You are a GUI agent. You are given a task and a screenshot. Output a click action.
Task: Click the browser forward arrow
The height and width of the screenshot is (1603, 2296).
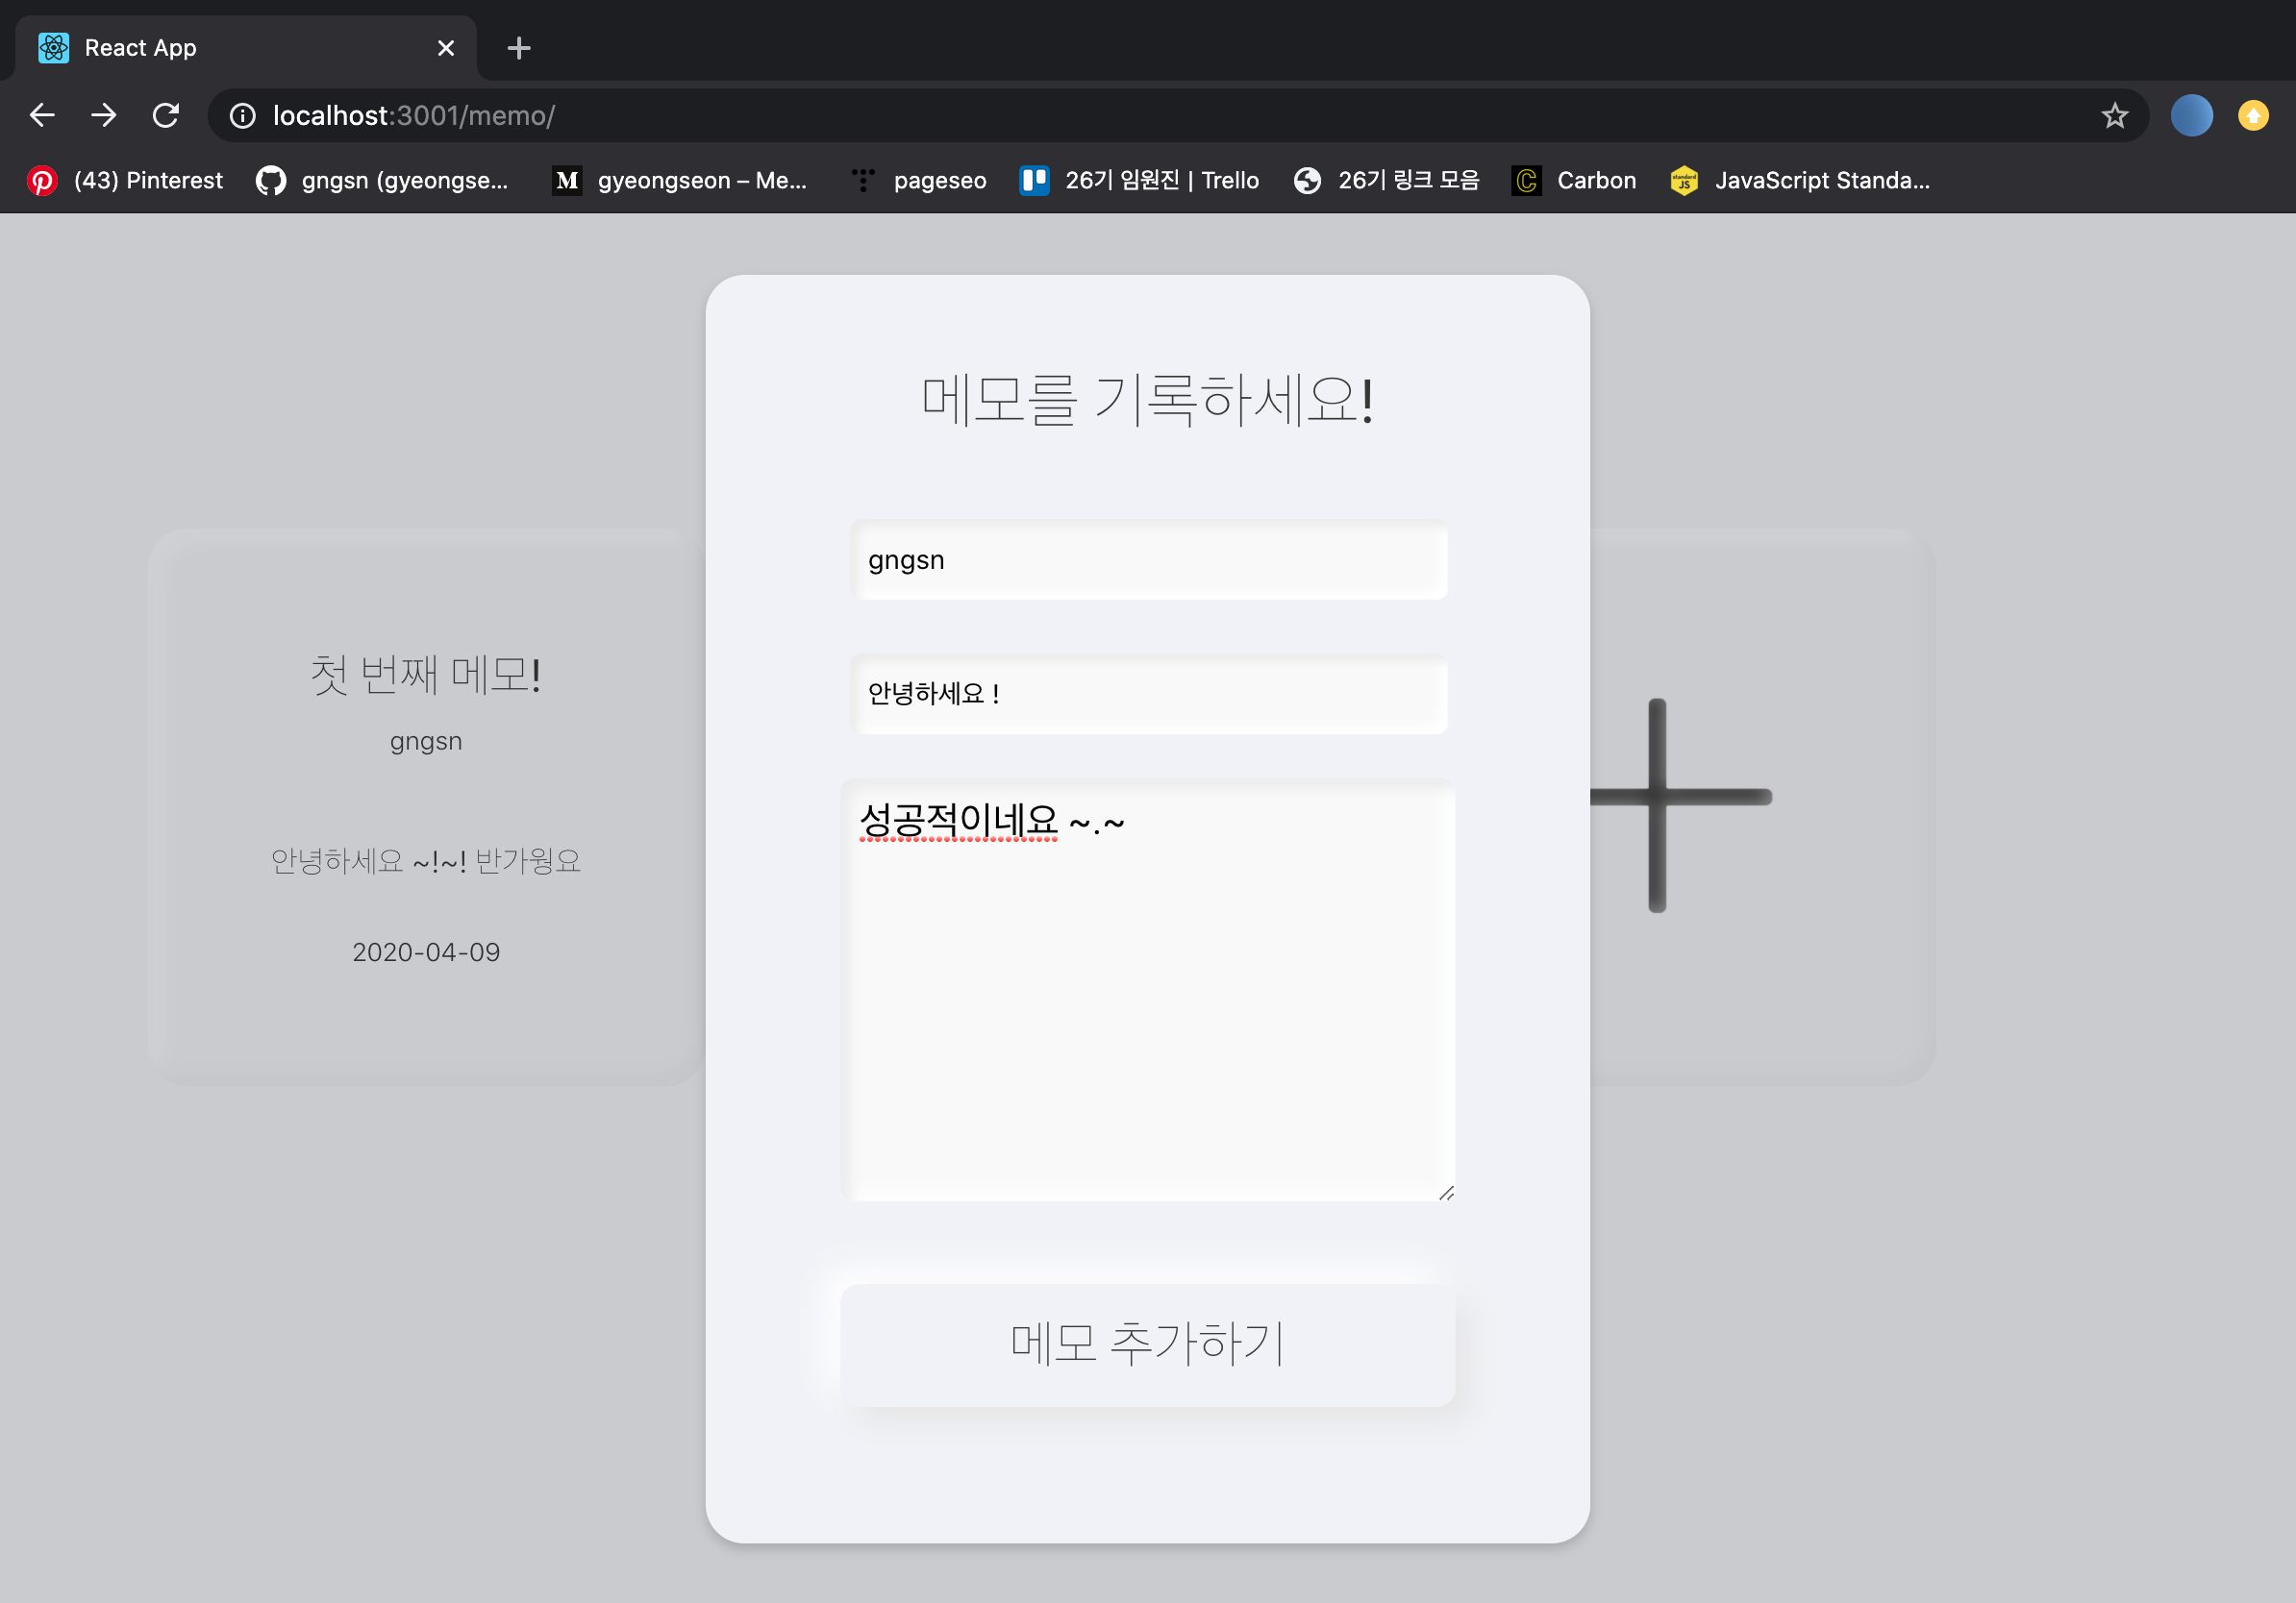(x=104, y=116)
